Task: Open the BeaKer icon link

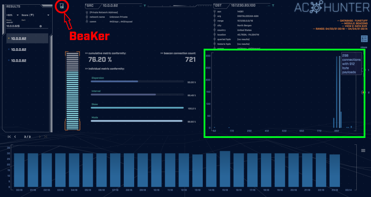Action: point(62,6)
